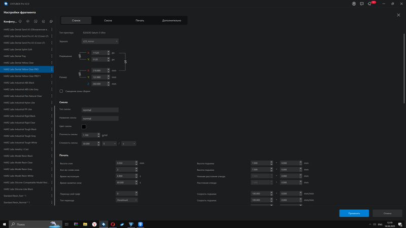
Task: Open the Зеркало LCD_mirror dropdown
Action: click(100, 41)
